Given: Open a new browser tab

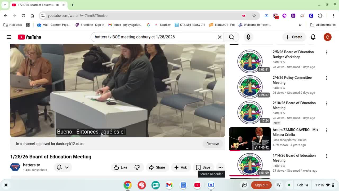Looking at the screenshot, I should tap(72, 5).
